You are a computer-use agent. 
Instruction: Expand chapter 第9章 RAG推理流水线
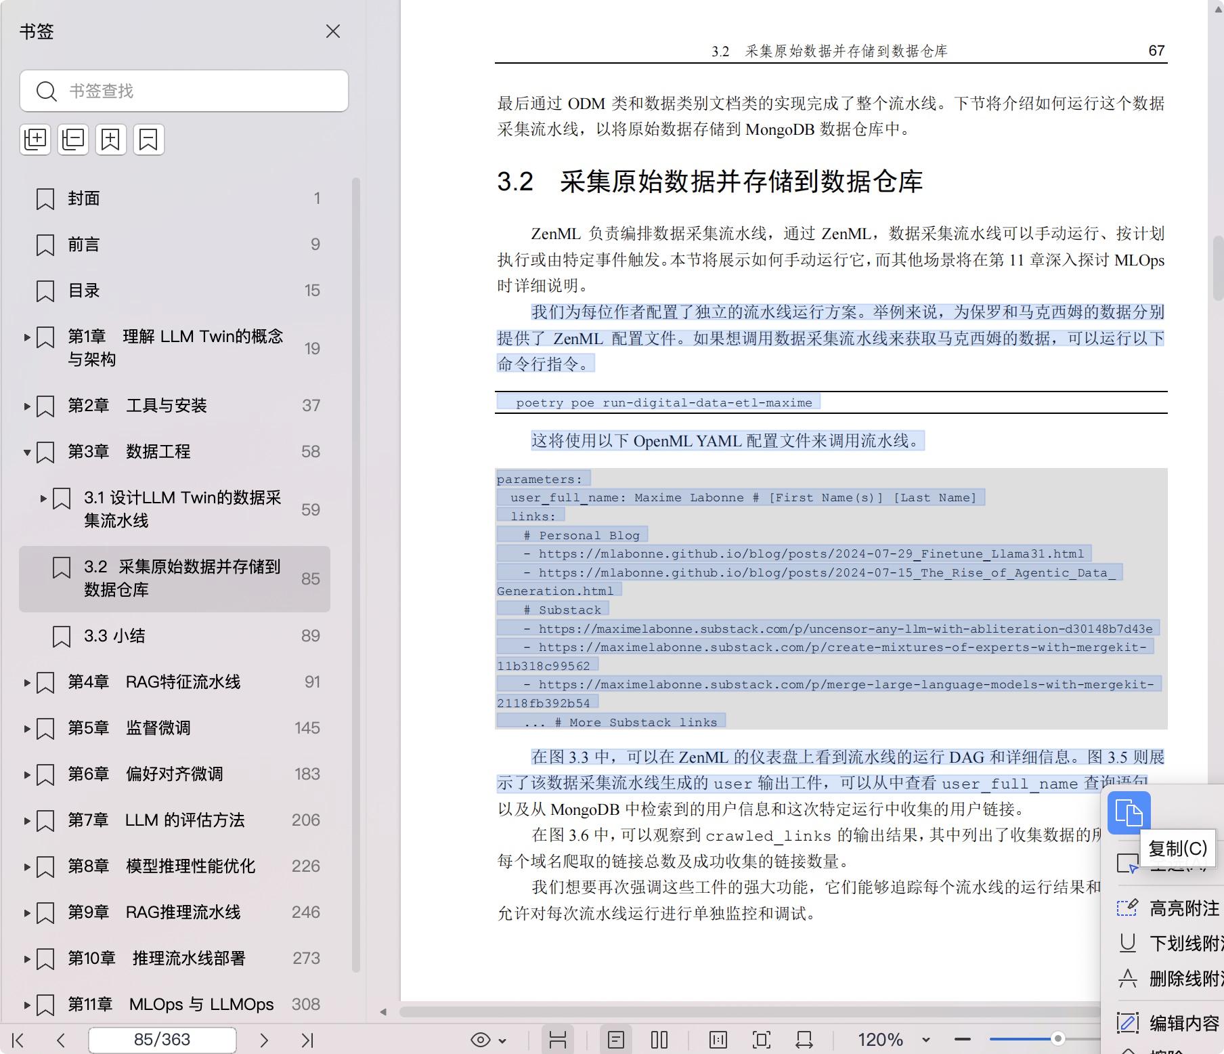point(27,912)
